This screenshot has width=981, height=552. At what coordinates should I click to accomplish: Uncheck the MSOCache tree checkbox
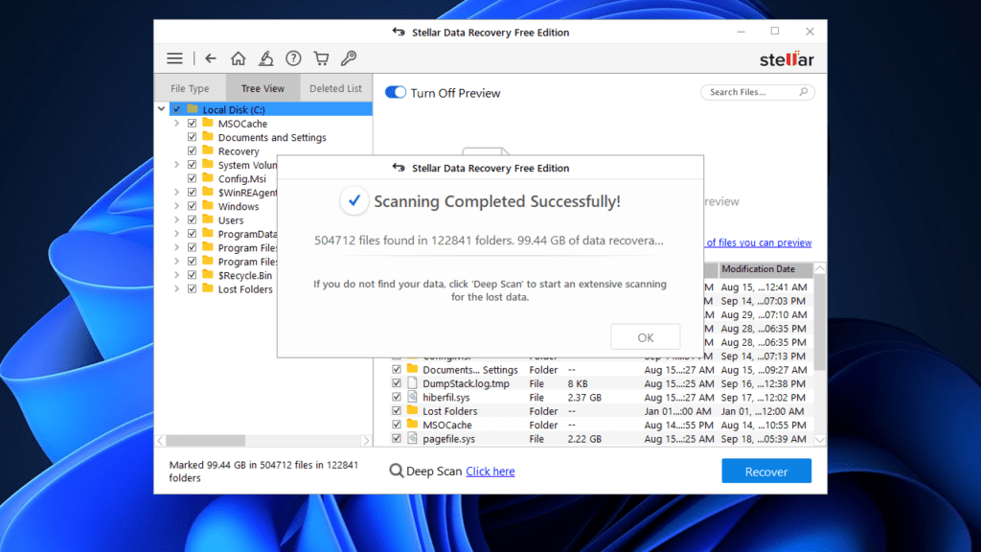[192, 124]
